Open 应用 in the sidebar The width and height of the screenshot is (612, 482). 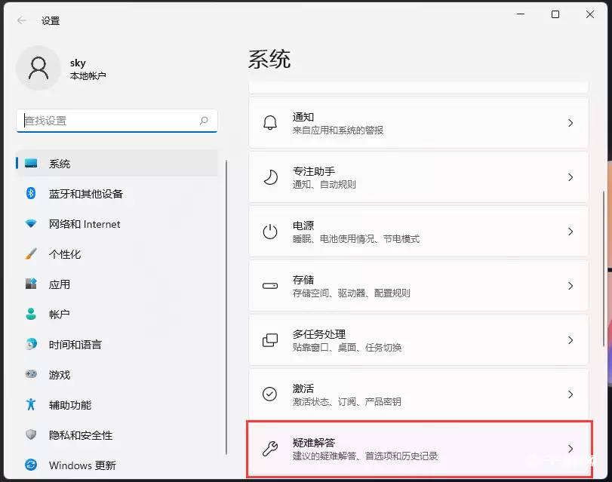[60, 284]
